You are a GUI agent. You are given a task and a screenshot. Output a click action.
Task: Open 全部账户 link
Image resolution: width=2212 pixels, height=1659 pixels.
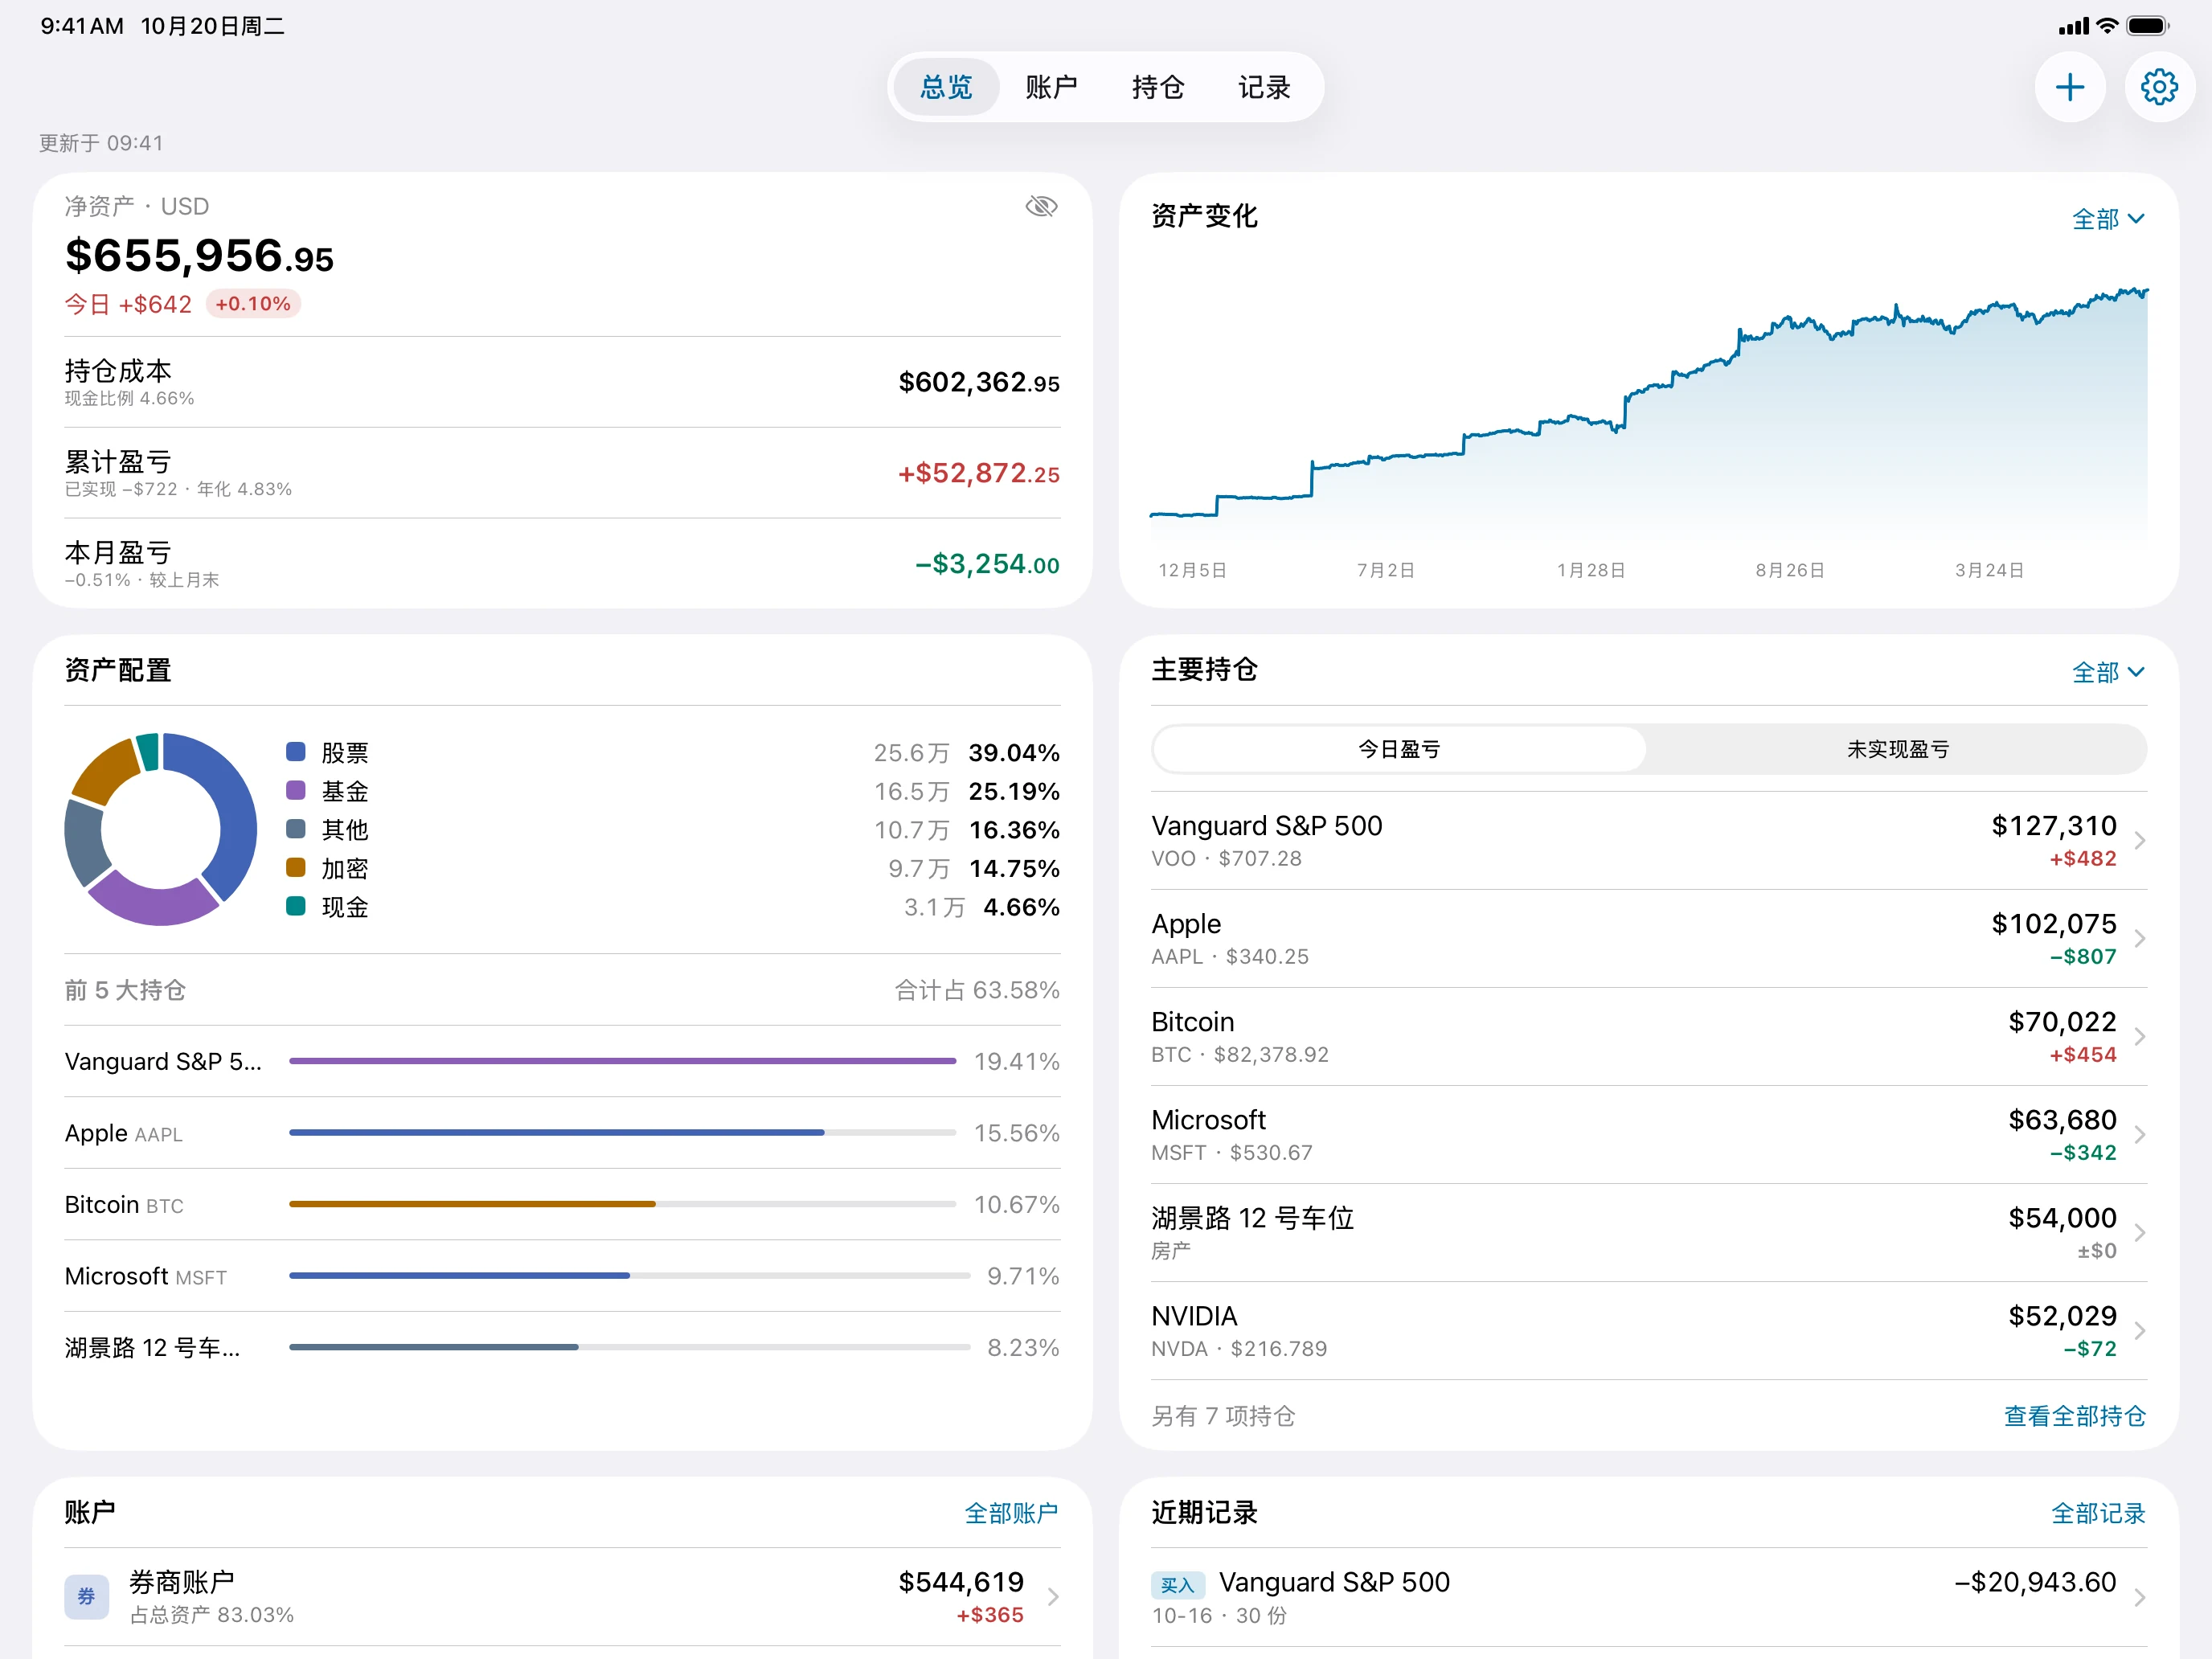[x=1011, y=1513]
